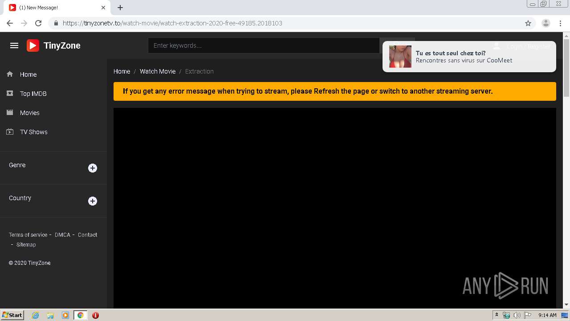Go back with browser back arrow
Screen dimensions: 570x321
pos(10,23)
